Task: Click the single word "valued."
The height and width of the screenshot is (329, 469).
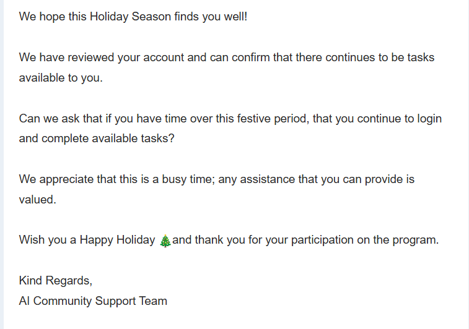Action: click(x=38, y=200)
